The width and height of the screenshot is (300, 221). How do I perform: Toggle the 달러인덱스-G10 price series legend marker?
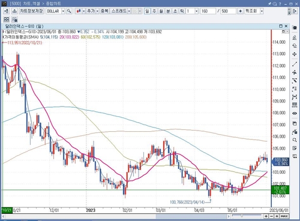tap(3, 32)
